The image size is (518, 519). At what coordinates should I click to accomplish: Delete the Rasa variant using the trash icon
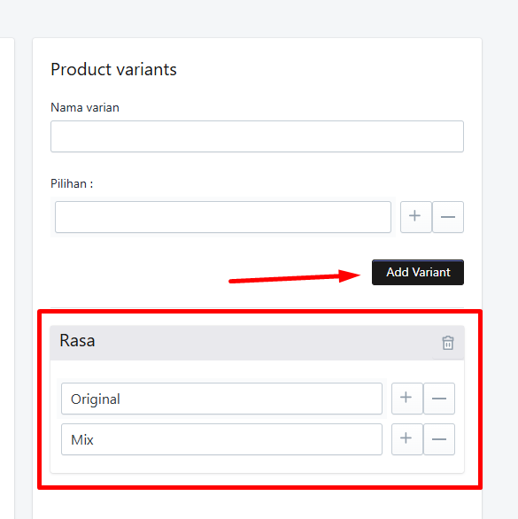448,343
